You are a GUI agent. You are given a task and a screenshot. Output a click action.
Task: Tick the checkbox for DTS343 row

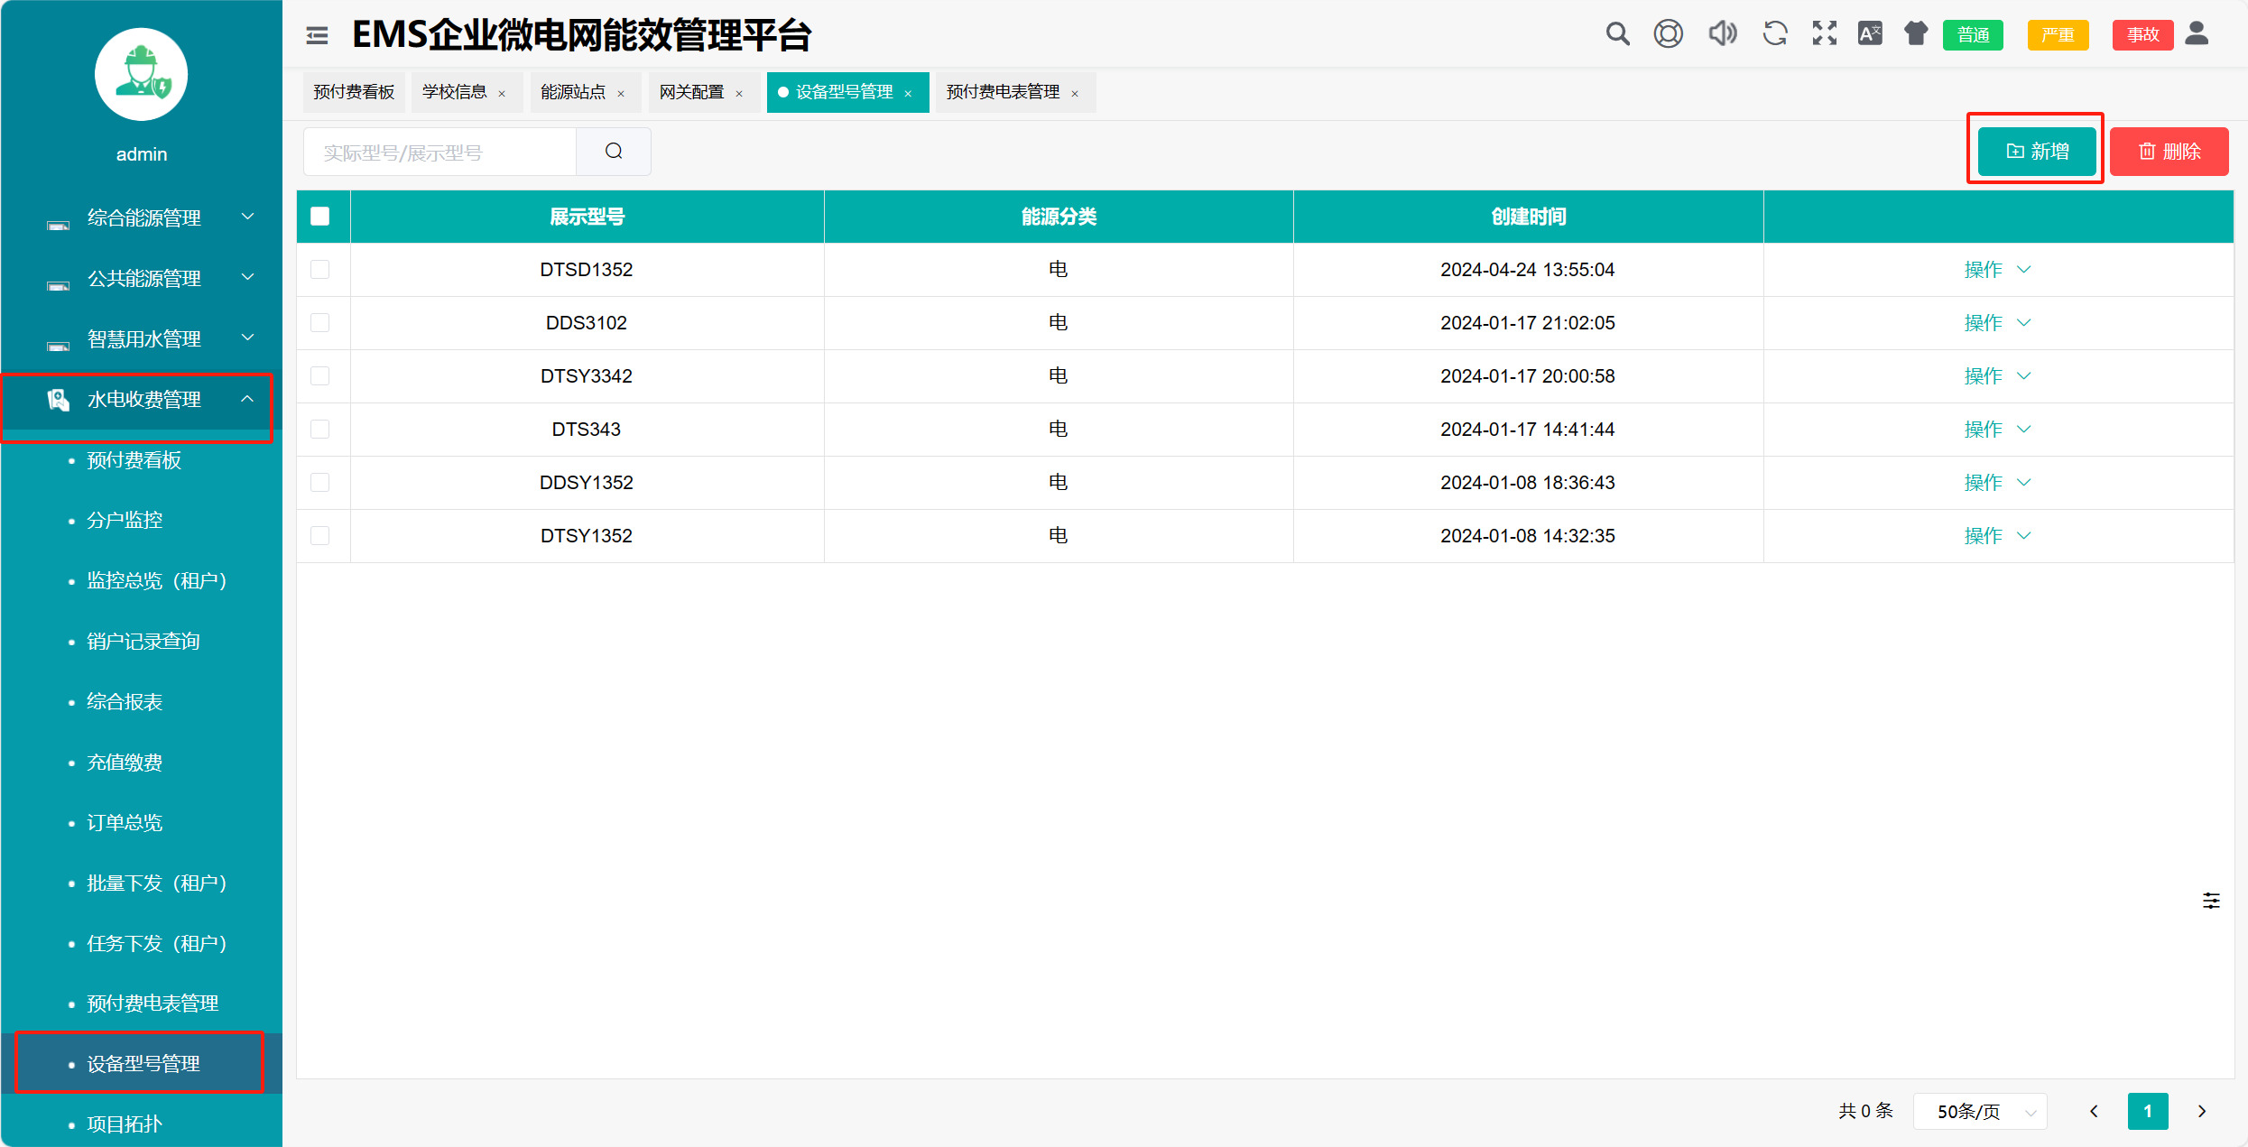(320, 430)
